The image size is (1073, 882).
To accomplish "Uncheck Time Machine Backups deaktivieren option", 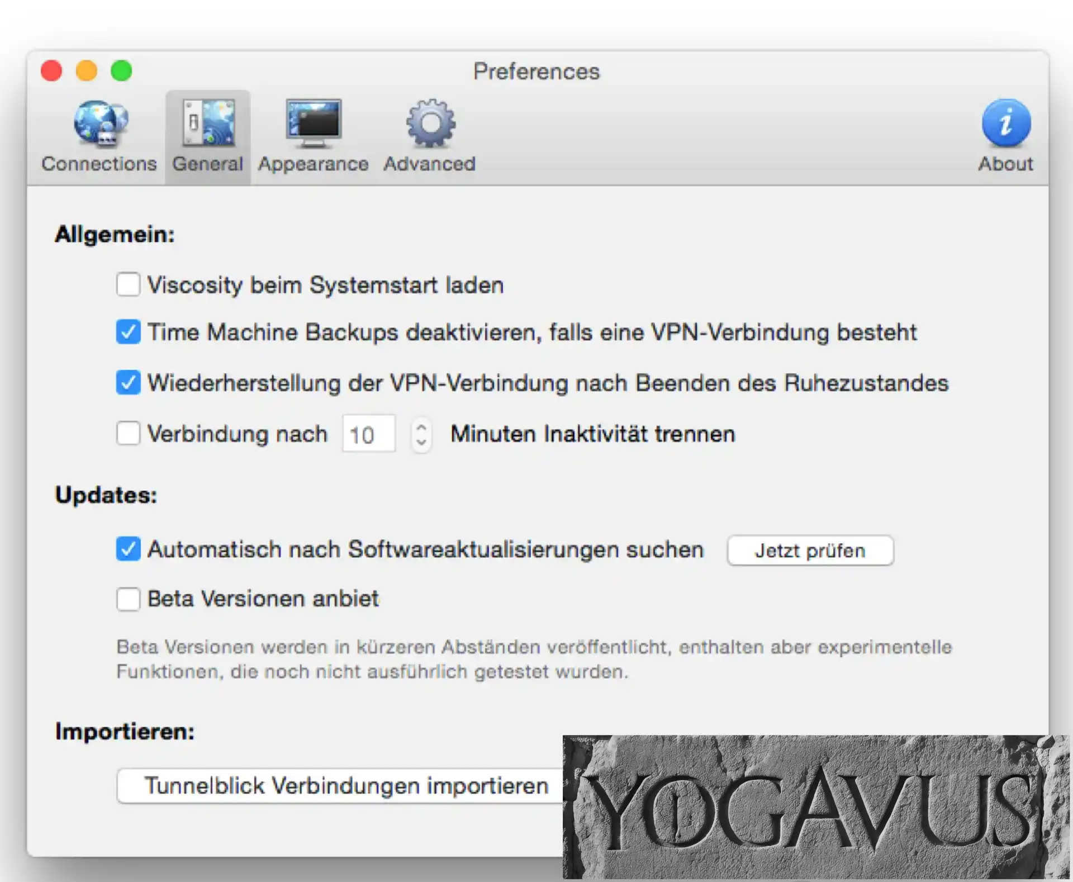I will coord(128,331).
